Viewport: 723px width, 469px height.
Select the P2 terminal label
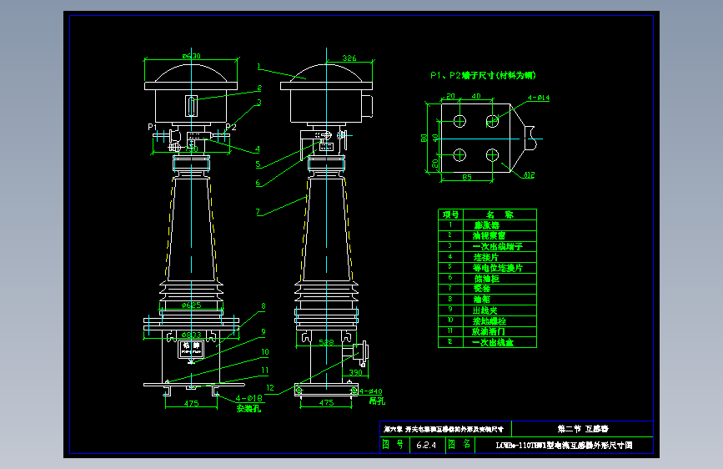pos(231,127)
